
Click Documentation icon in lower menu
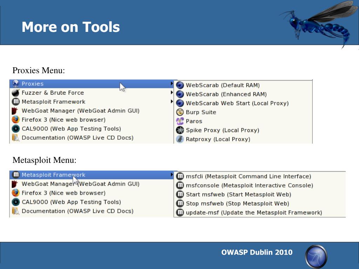coord(15,211)
